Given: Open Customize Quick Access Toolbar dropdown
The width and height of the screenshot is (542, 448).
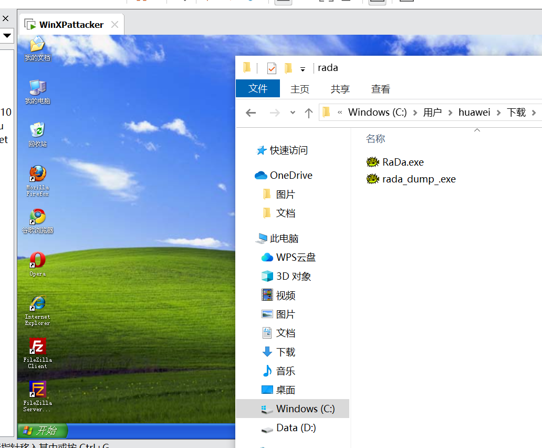Looking at the screenshot, I should point(303,69).
